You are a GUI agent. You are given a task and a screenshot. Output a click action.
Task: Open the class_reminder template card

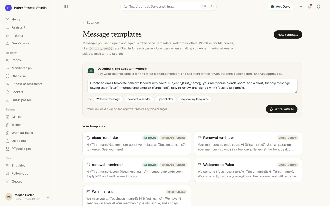pos(137,143)
